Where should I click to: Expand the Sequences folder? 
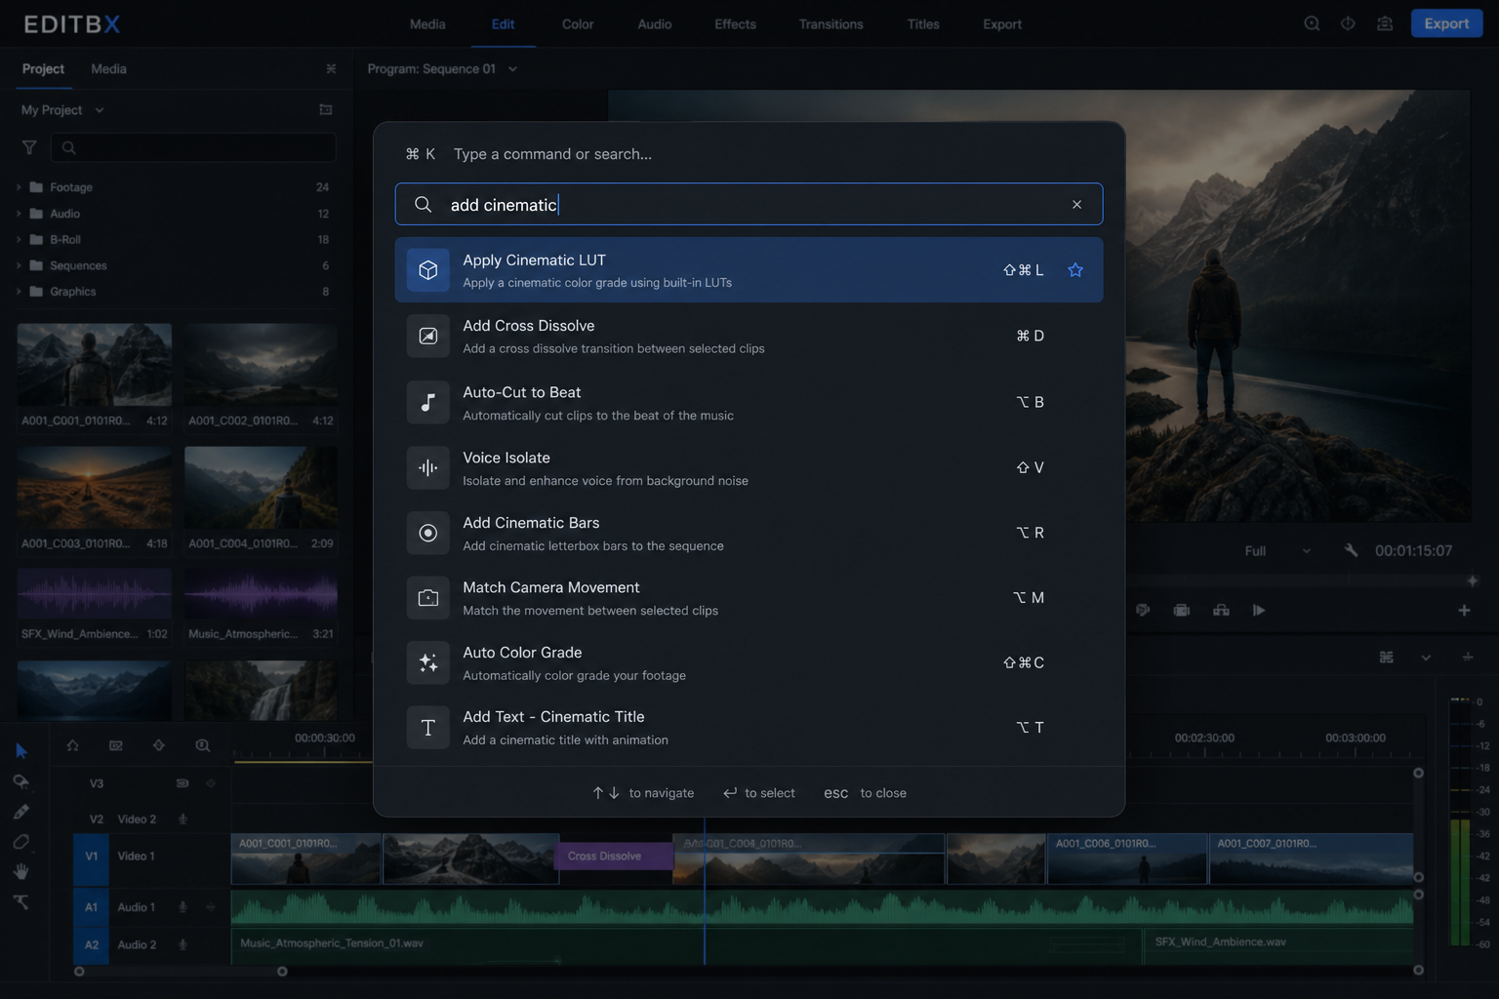point(19,265)
